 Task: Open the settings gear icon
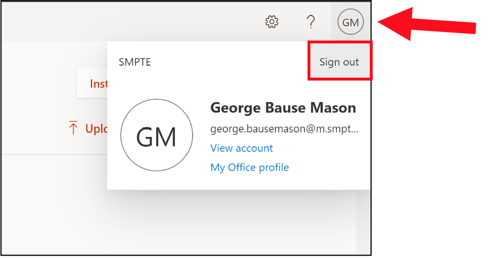272,22
